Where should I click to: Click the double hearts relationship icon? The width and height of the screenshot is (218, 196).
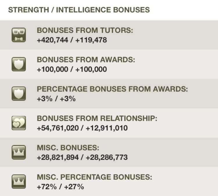pyautogui.click(x=19, y=123)
